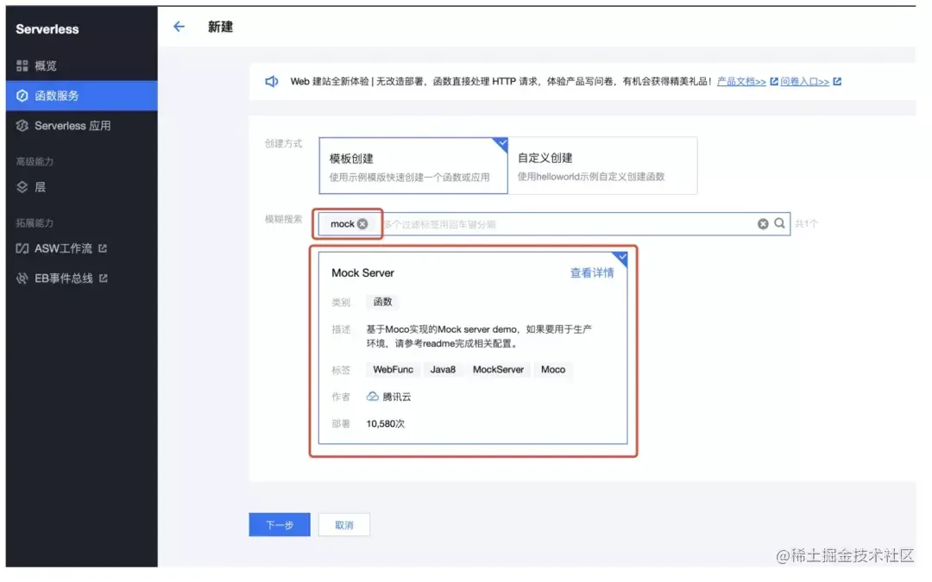Click the back arrow next to 新建
The height and width of the screenshot is (582, 932).
coord(179,27)
